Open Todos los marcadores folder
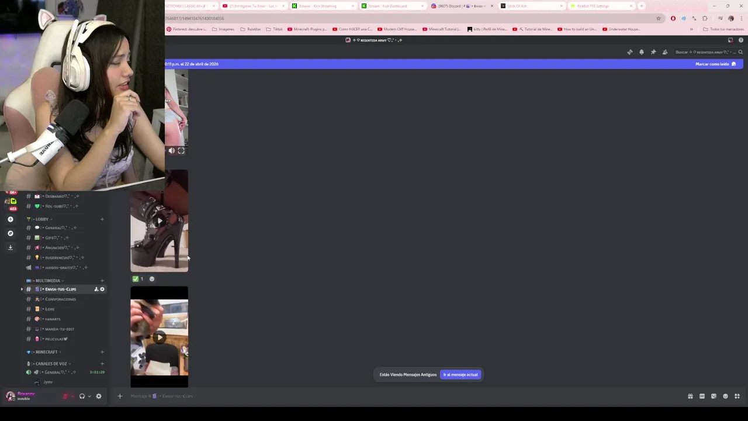 coord(723,29)
